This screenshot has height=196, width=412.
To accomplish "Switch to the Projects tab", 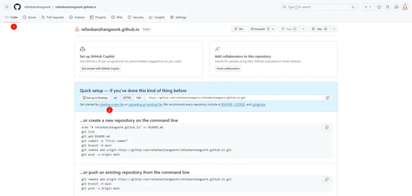I will (98, 17).
